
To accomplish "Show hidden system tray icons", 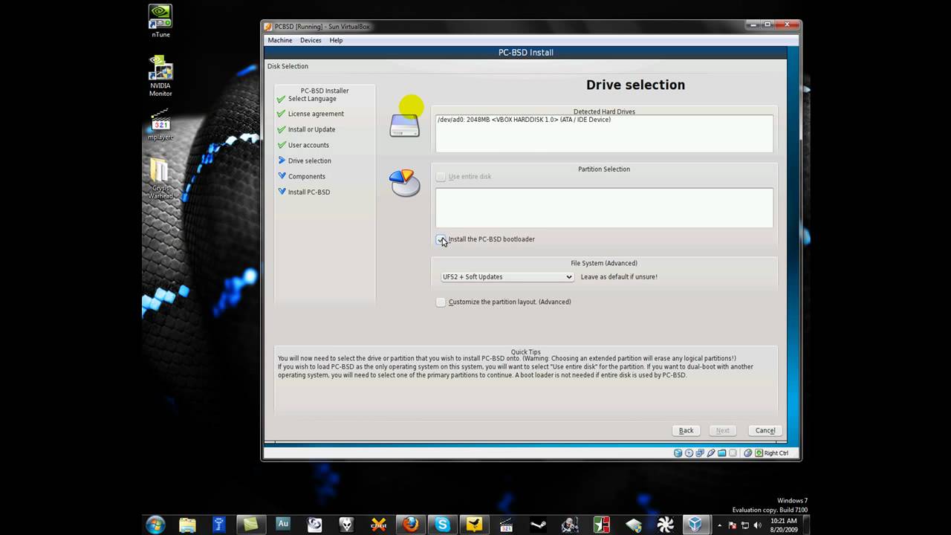I will [x=719, y=525].
